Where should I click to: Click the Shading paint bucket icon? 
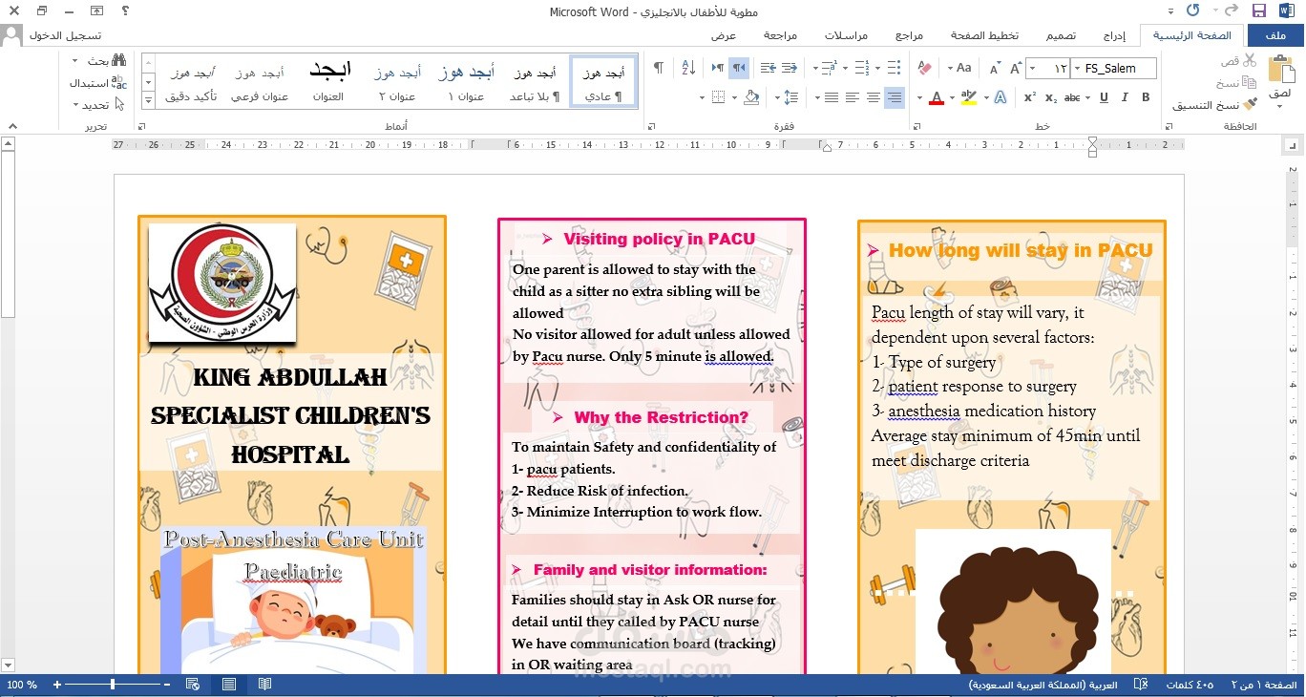pyautogui.click(x=751, y=97)
